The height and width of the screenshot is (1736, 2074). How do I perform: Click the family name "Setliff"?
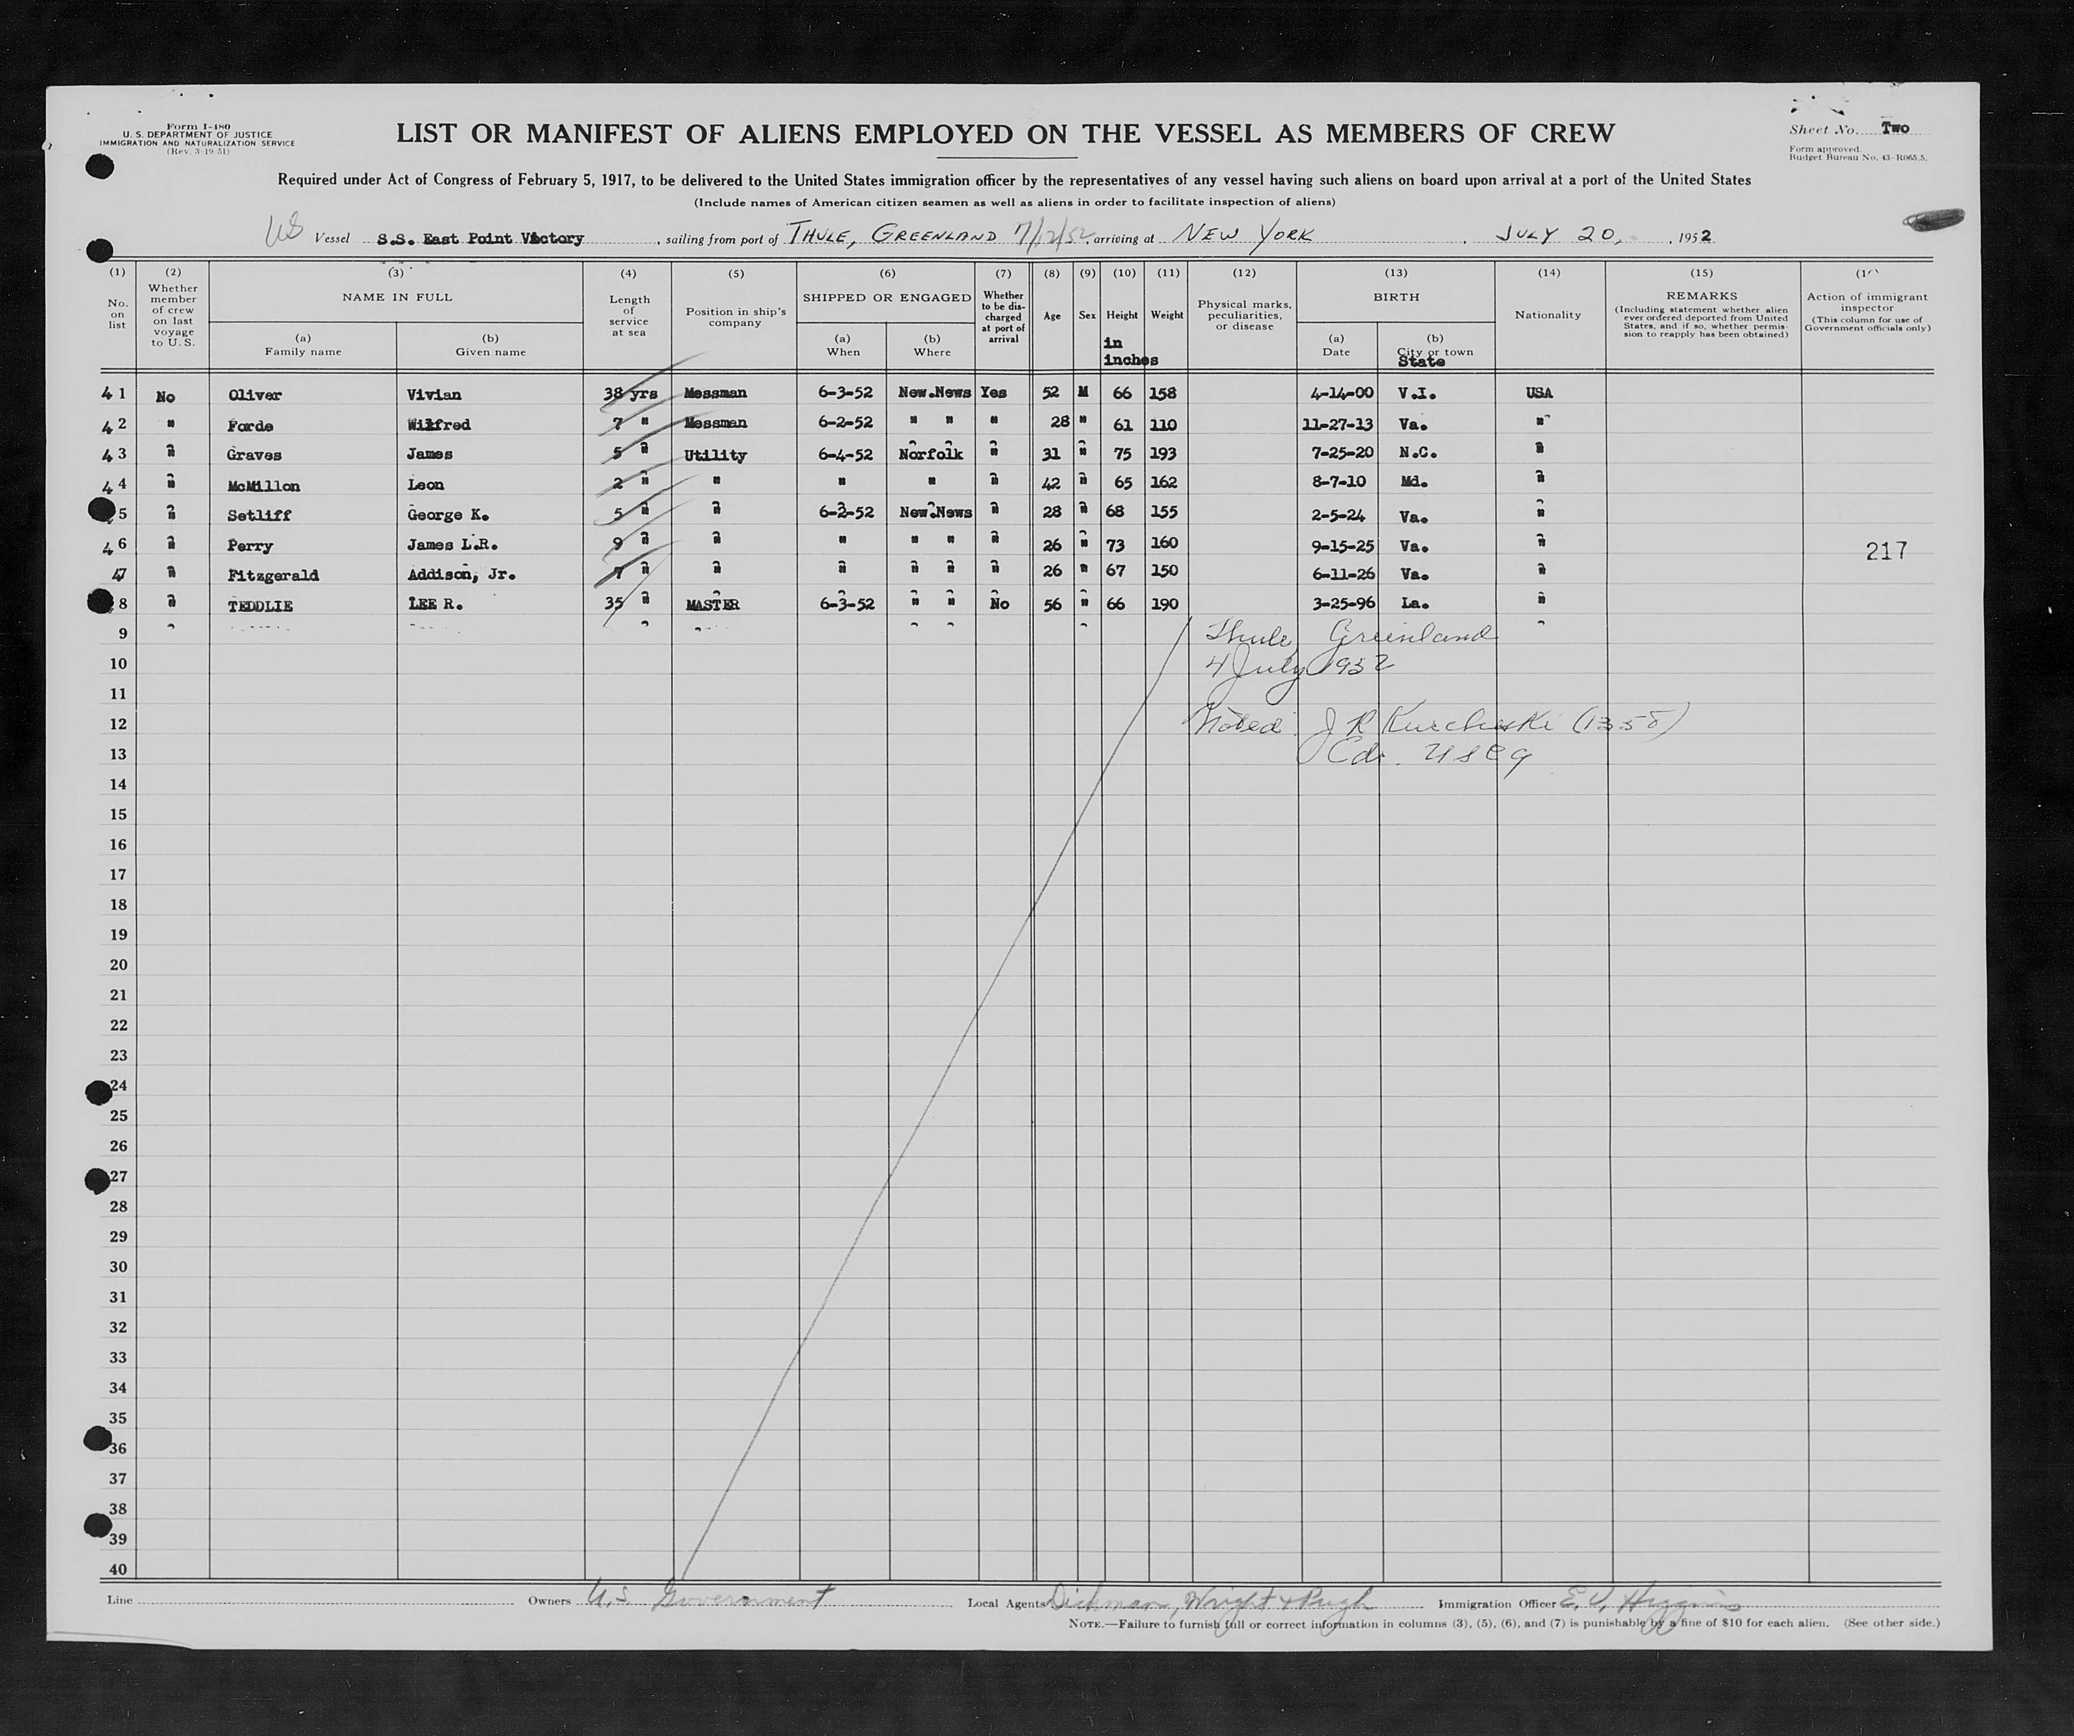click(260, 515)
